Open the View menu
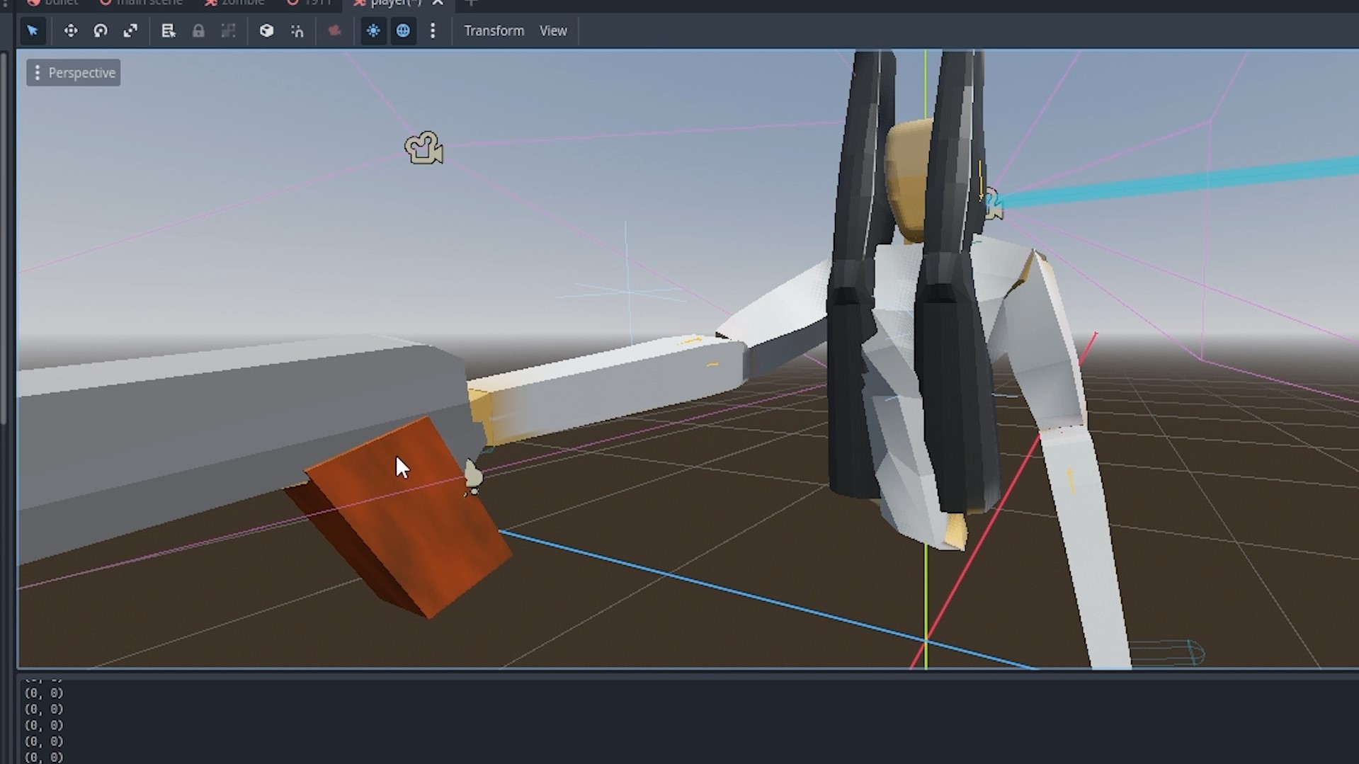1359x764 pixels. coord(553,30)
